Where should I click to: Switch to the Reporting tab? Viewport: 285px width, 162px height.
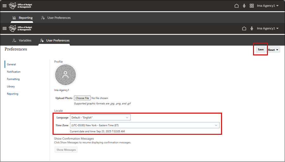[22, 18]
